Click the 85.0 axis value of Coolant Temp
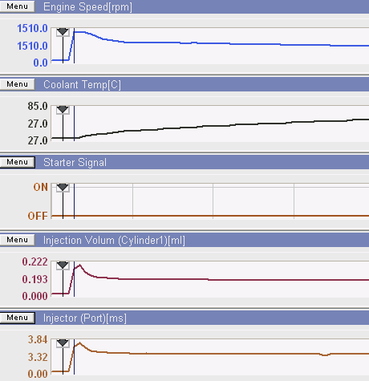 click(38, 106)
